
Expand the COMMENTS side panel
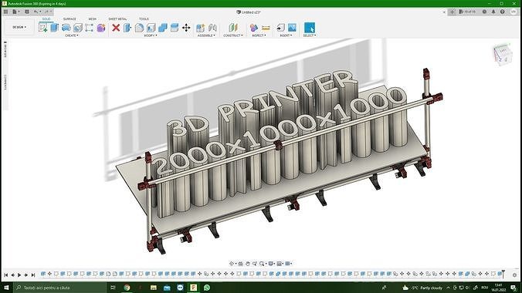pos(5,83)
